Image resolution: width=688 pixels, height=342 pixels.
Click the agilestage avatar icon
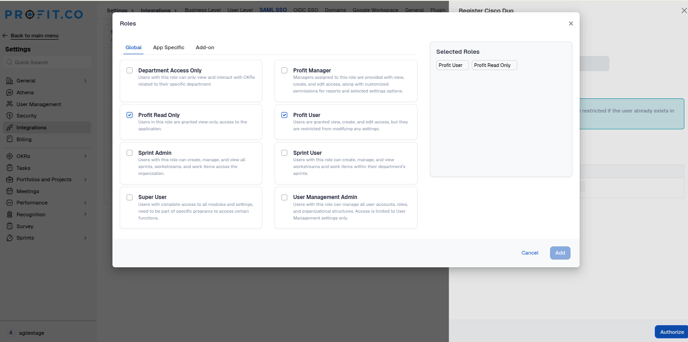coord(11,333)
